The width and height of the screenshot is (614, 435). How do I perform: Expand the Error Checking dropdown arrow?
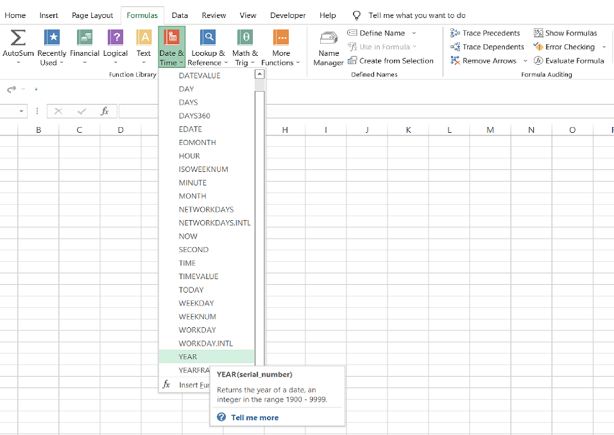(x=604, y=47)
